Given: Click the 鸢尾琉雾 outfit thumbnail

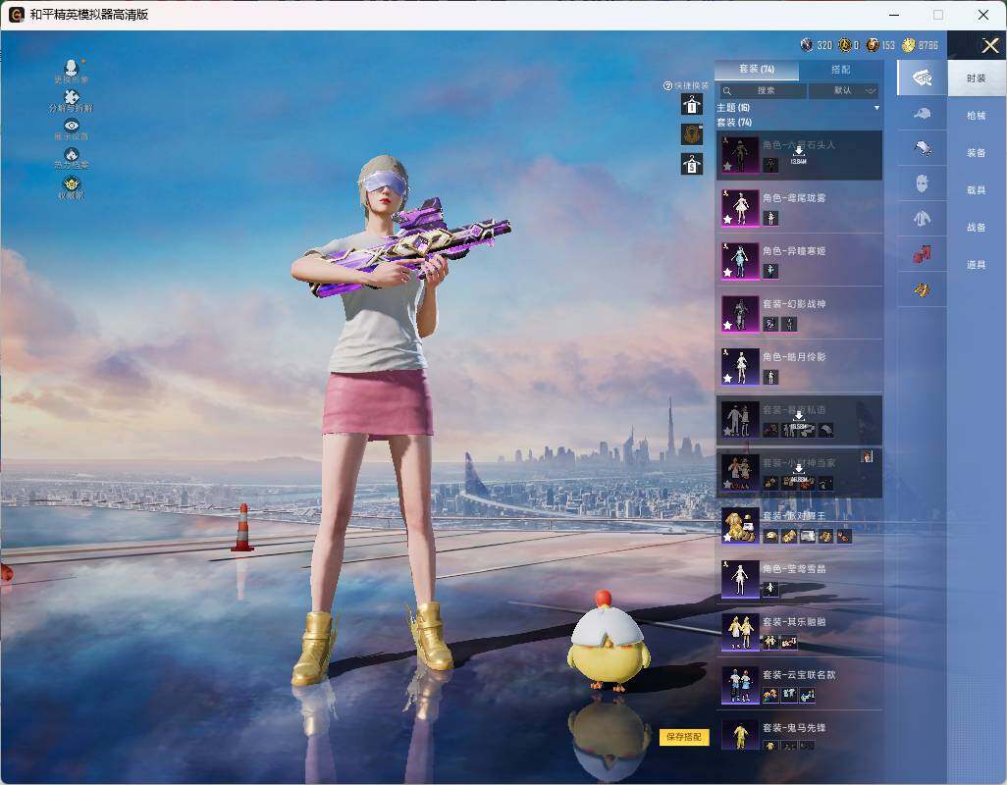Looking at the screenshot, I should coord(740,208).
